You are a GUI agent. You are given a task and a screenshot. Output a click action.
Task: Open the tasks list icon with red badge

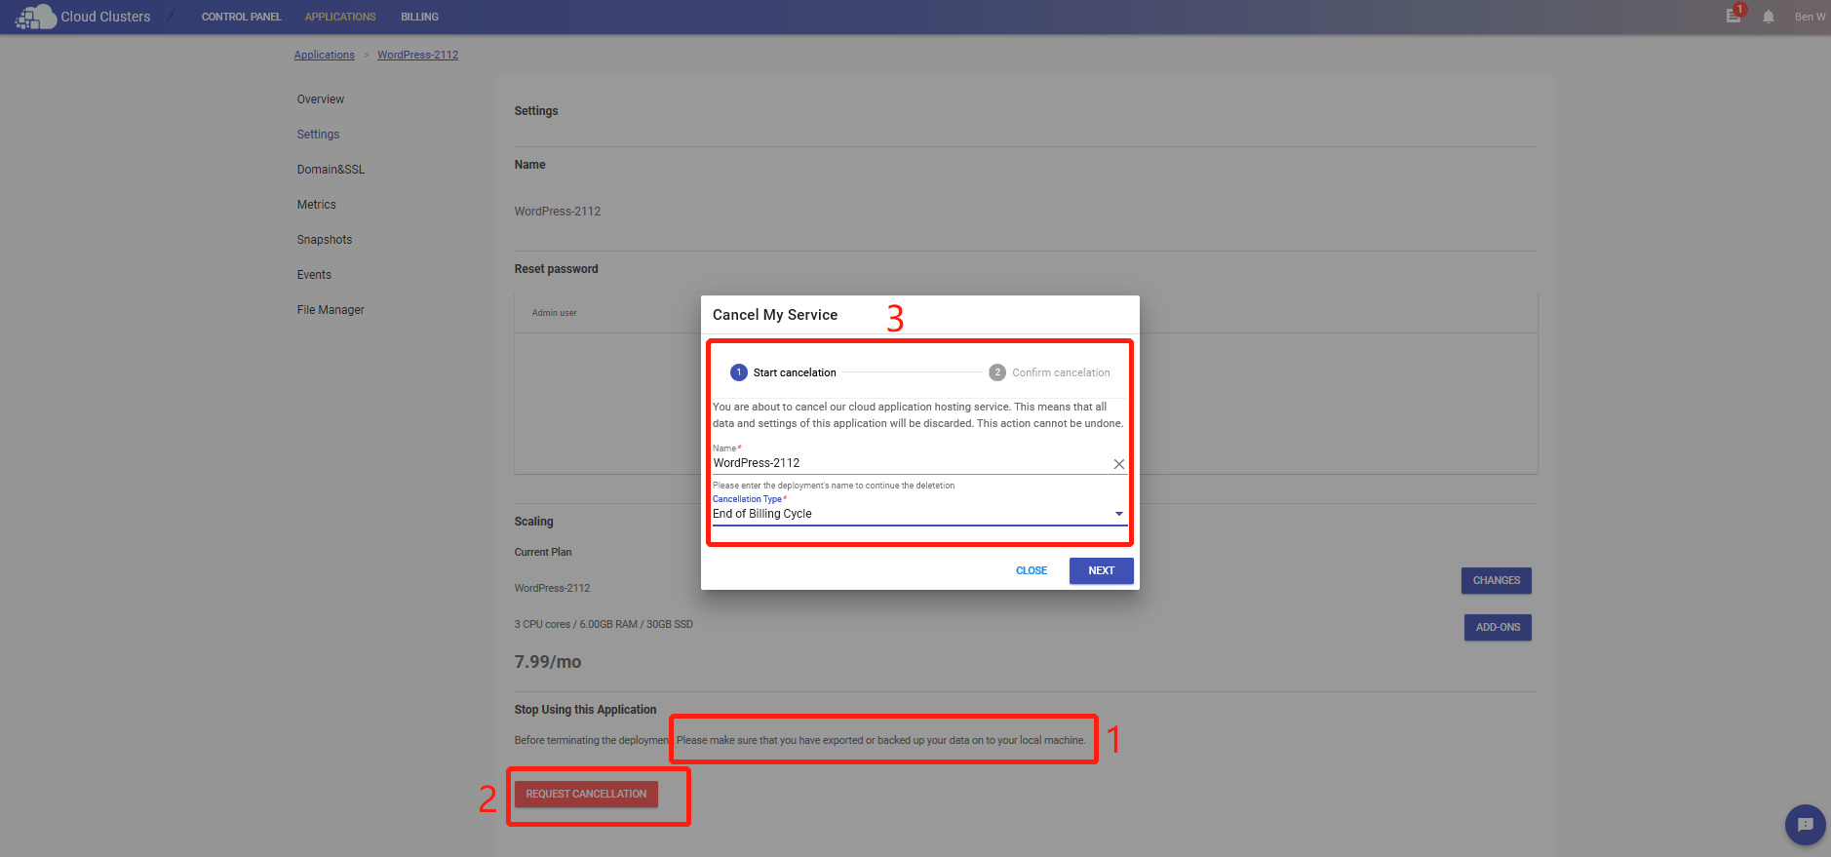1734,15
